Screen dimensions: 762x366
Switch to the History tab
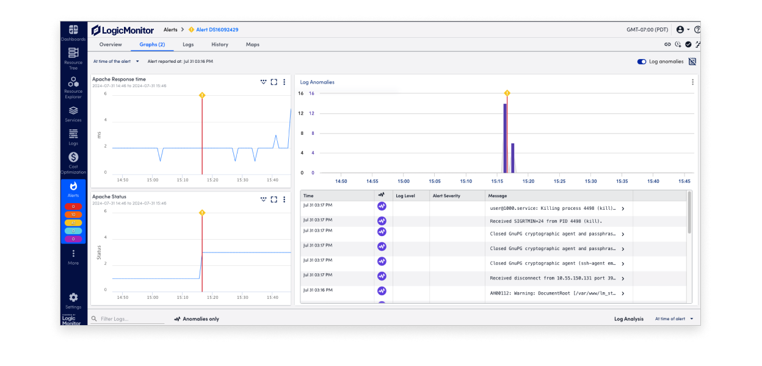coord(220,44)
